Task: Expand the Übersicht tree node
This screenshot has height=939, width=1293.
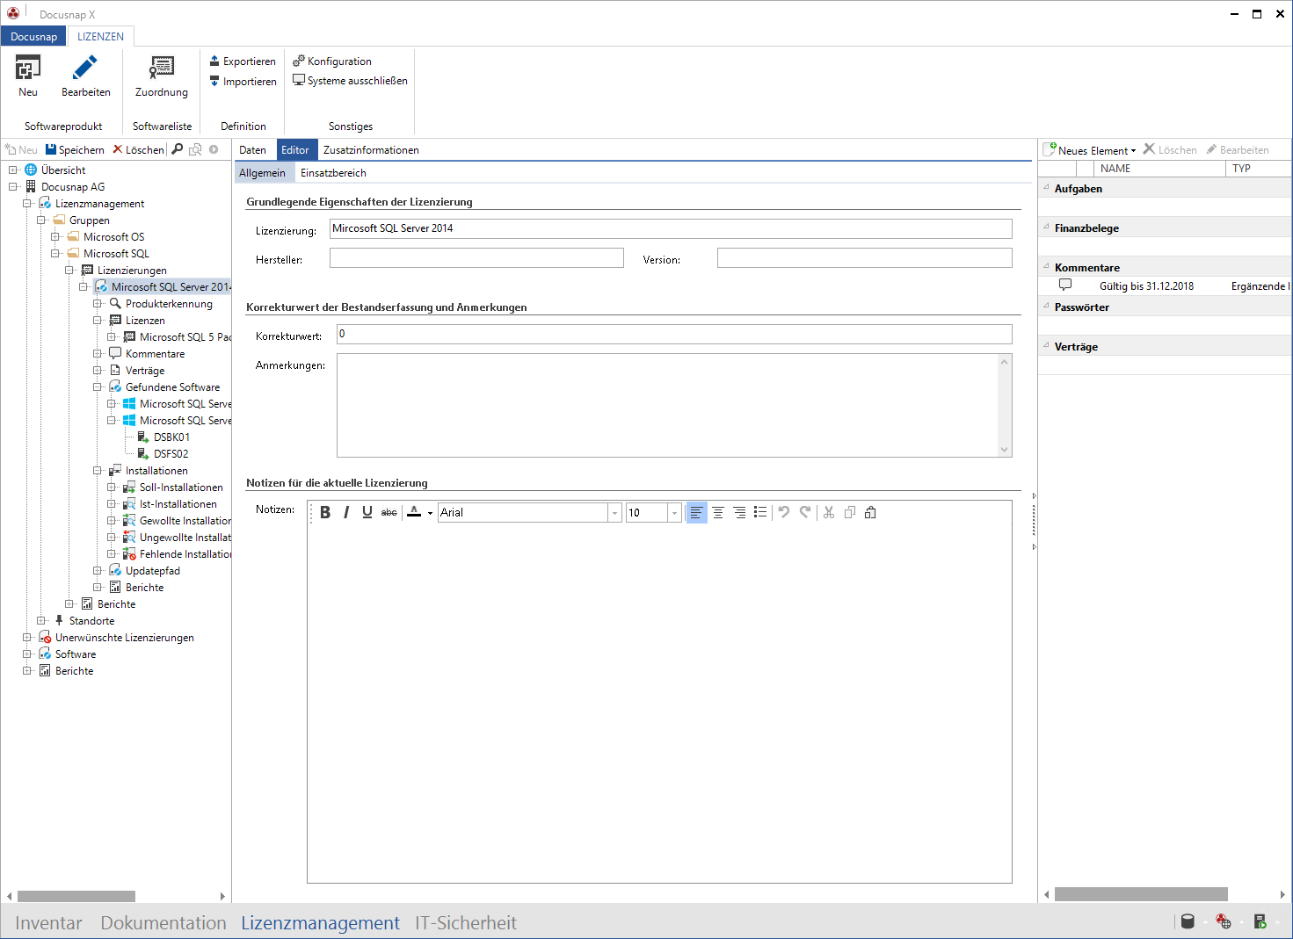Action: [x=13, y=170]
